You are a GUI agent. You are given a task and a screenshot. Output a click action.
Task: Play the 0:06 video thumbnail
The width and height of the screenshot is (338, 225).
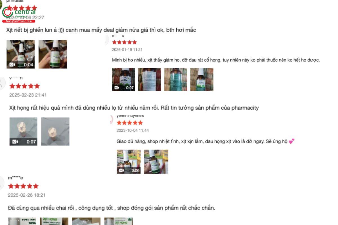(129, 161)
